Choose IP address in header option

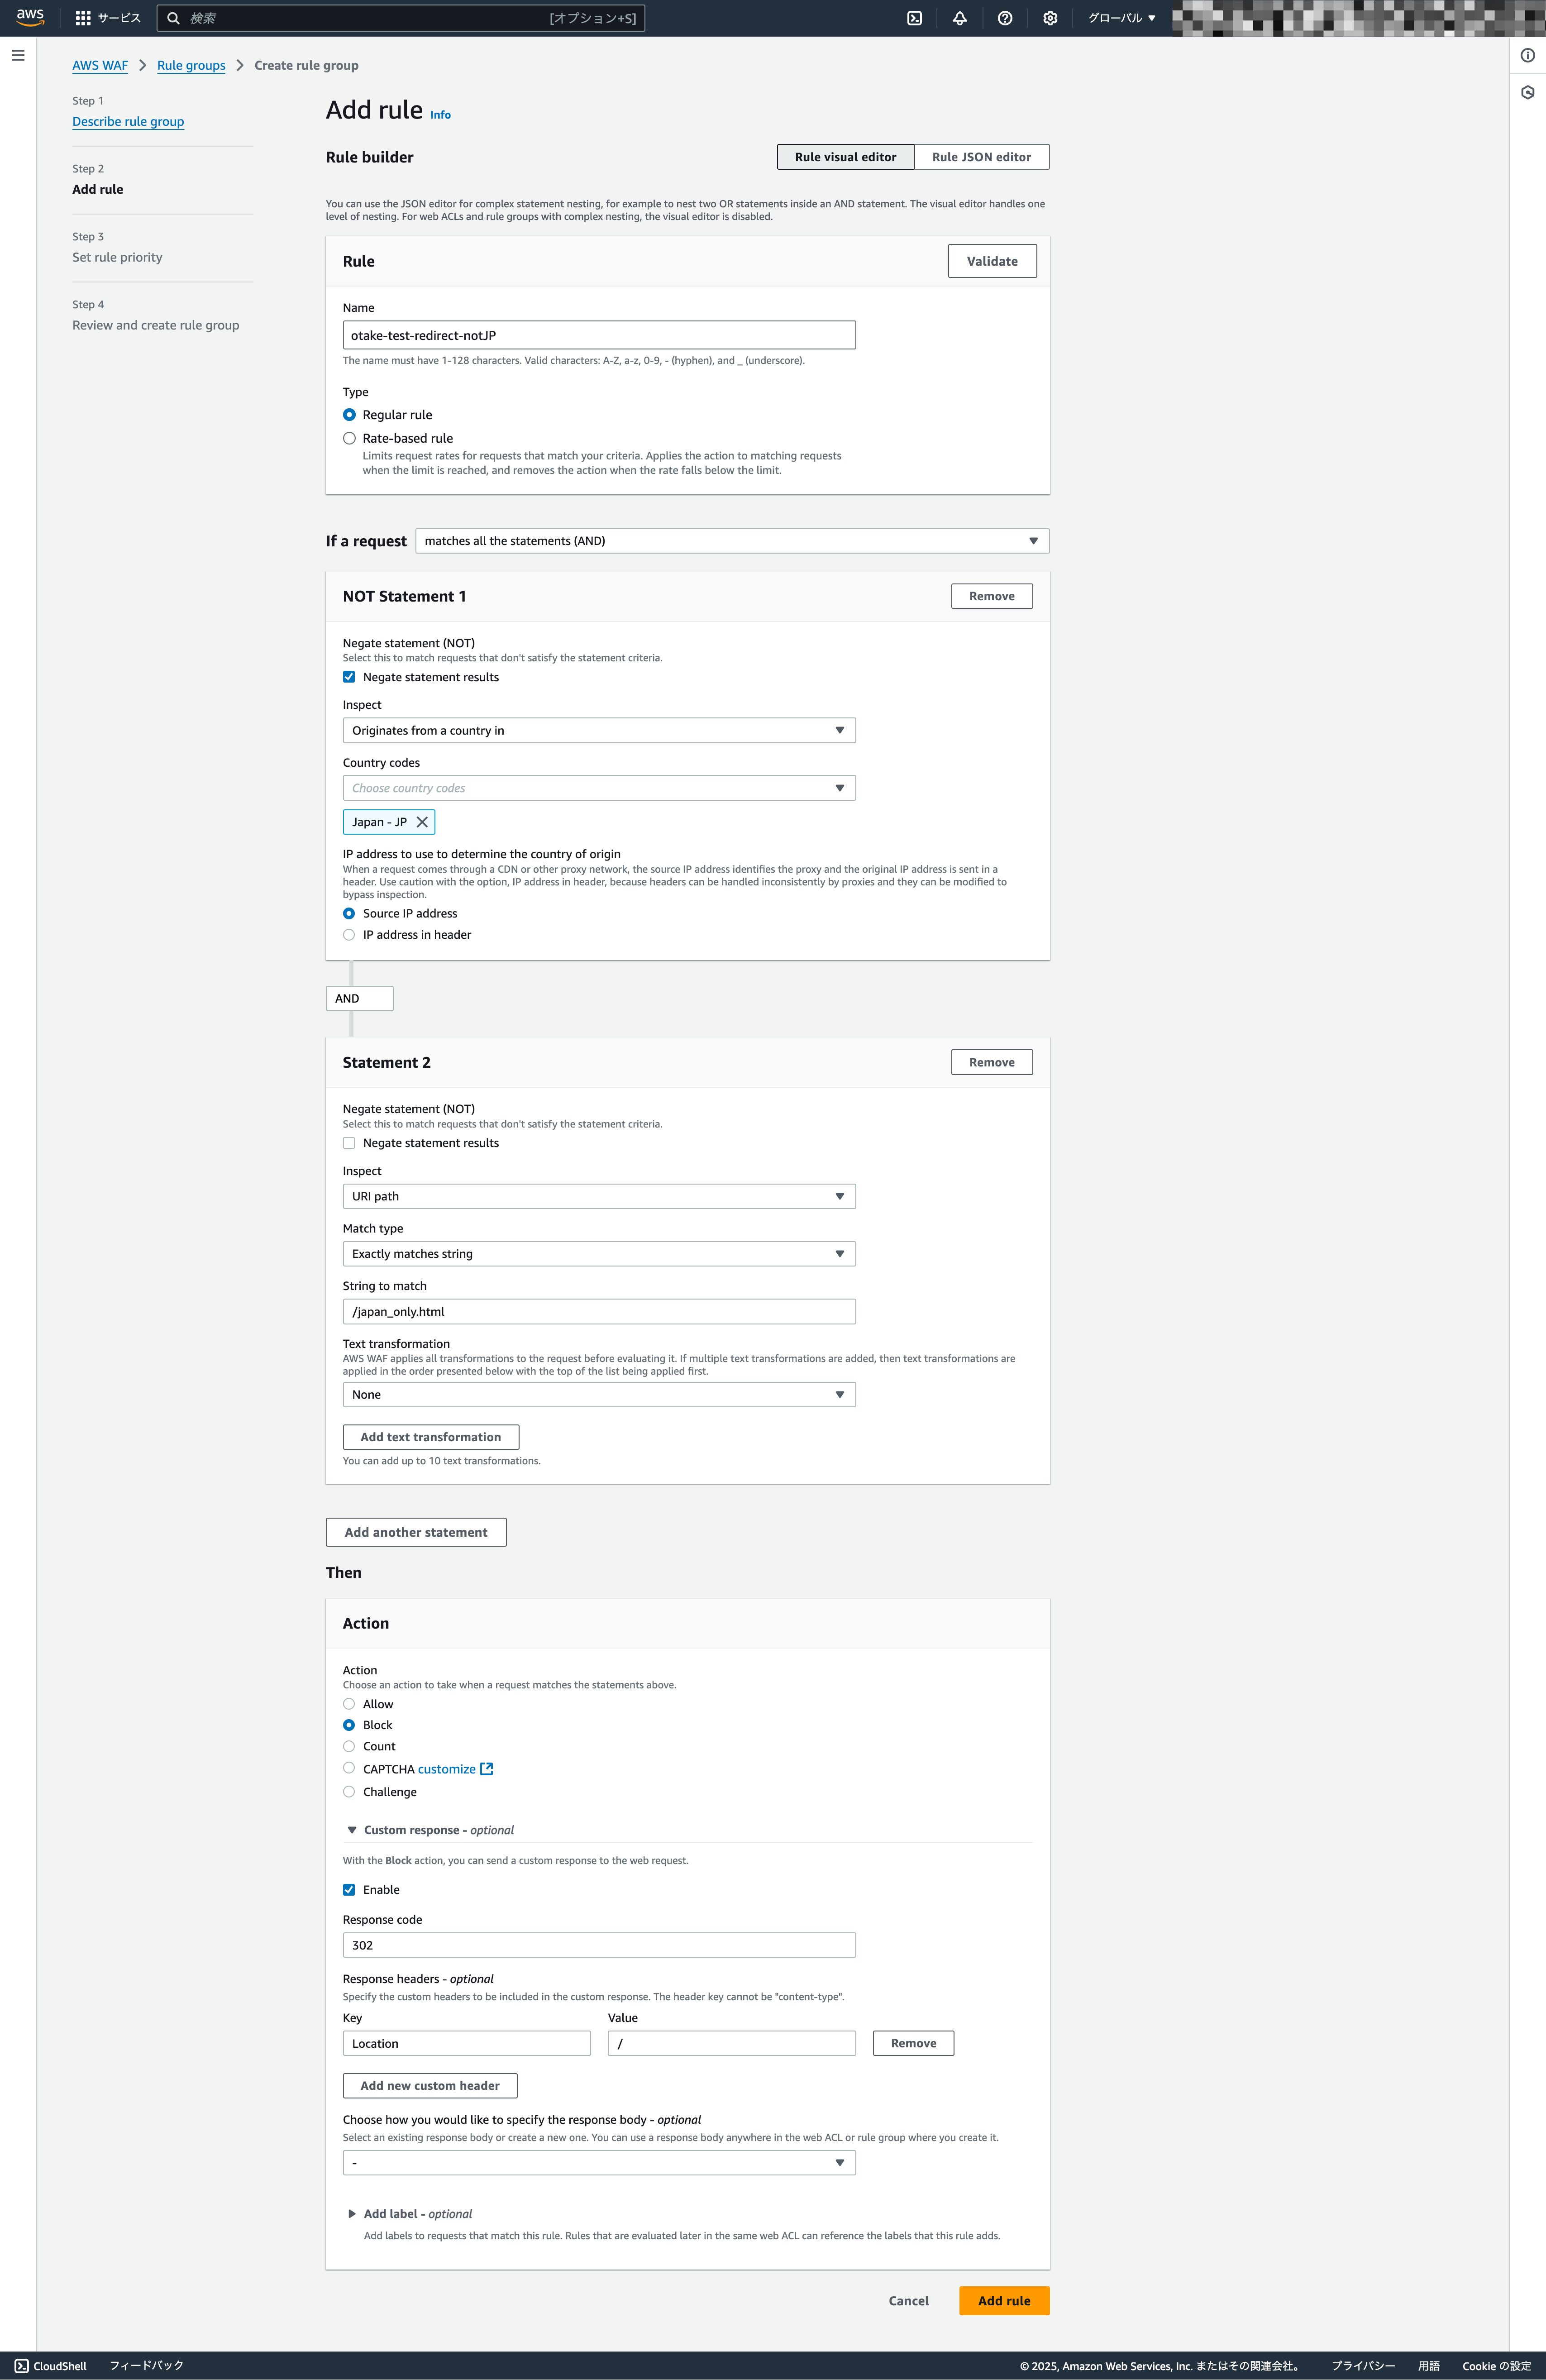pyautogui.click(x=349, y=935)
